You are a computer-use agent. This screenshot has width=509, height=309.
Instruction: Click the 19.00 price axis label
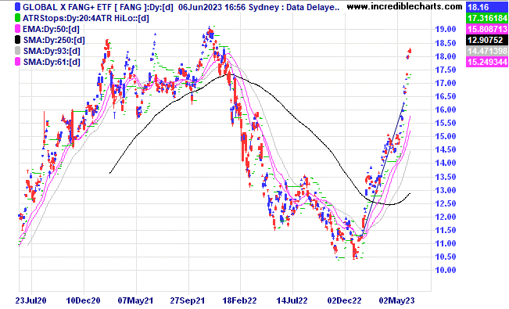[x=446, y=29]
